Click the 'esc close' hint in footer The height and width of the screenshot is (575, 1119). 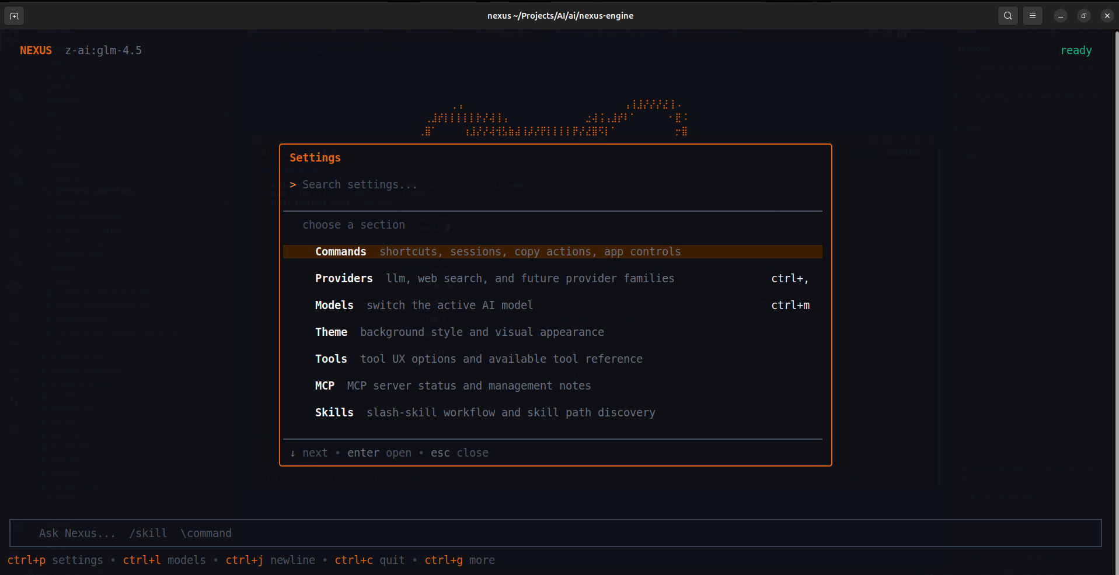(459, 453)
